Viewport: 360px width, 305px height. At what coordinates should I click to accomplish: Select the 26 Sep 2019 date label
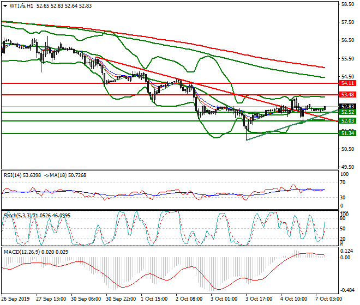coord(15,299)
